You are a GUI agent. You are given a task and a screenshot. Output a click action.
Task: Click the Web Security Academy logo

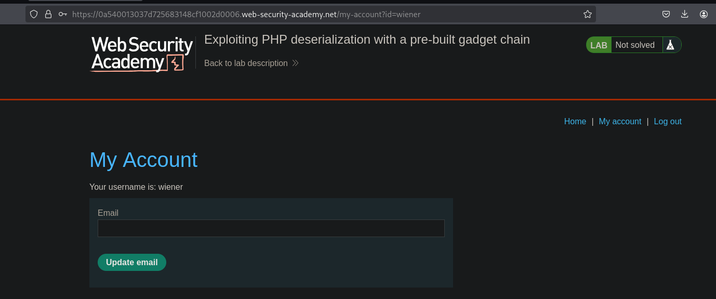pos(142,54)
